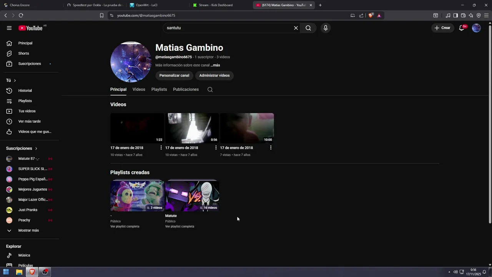This screenshot has height=277, width=492.
Task: Play the 10:00 video thumbnail
Action: coord(247,128)
